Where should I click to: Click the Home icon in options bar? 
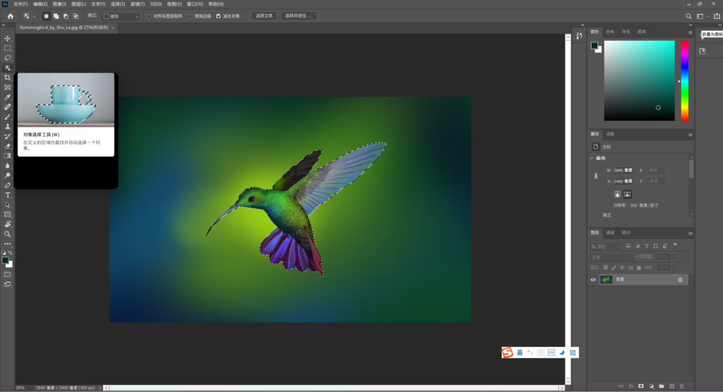pyautogui.click(x=10, y=16)
